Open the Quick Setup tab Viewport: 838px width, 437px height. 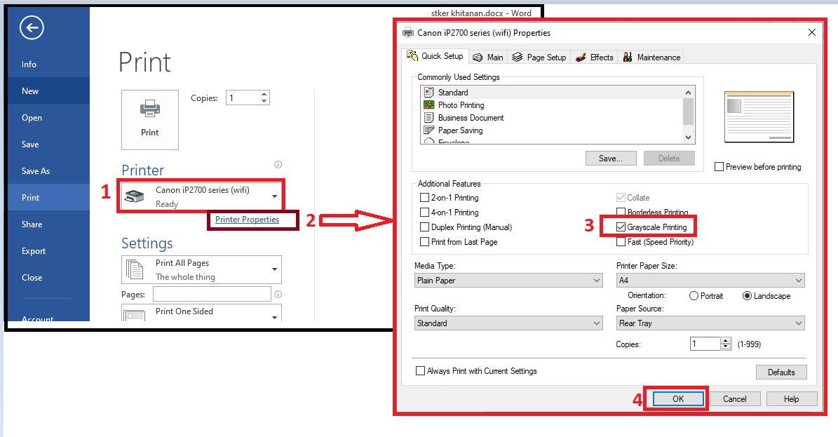435,56
